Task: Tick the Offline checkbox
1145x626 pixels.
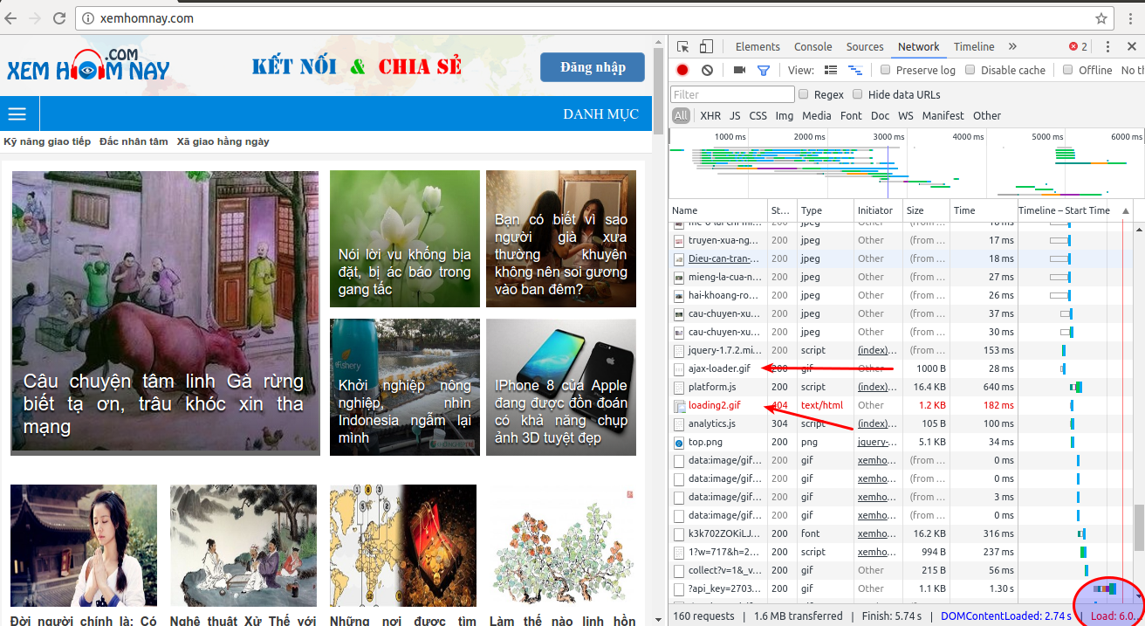Action: (x=1068, y=70)
